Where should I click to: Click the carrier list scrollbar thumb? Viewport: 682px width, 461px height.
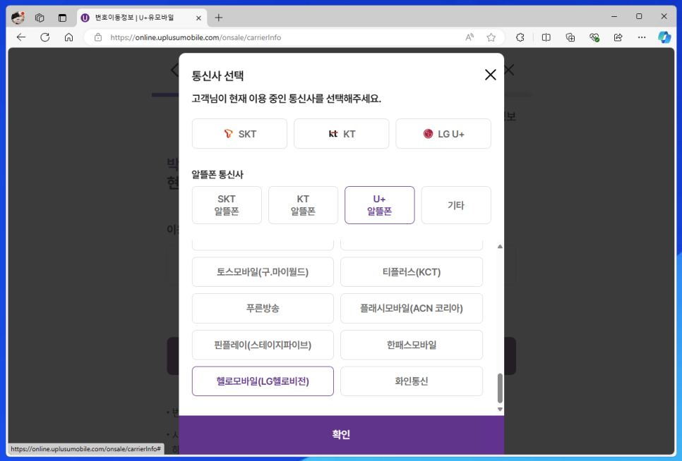coord(500,388)
